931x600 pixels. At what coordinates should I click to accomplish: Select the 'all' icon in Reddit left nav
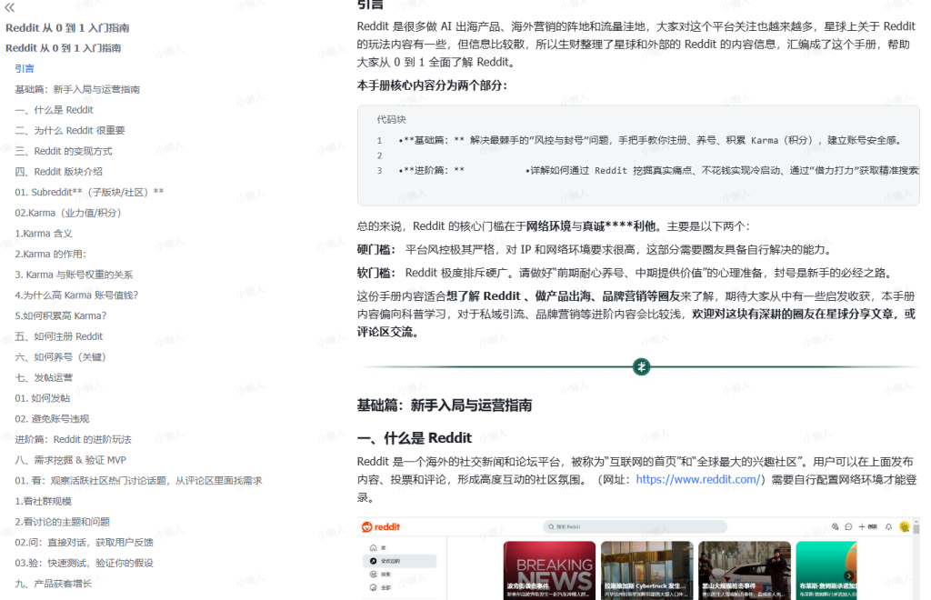(373, 587)
